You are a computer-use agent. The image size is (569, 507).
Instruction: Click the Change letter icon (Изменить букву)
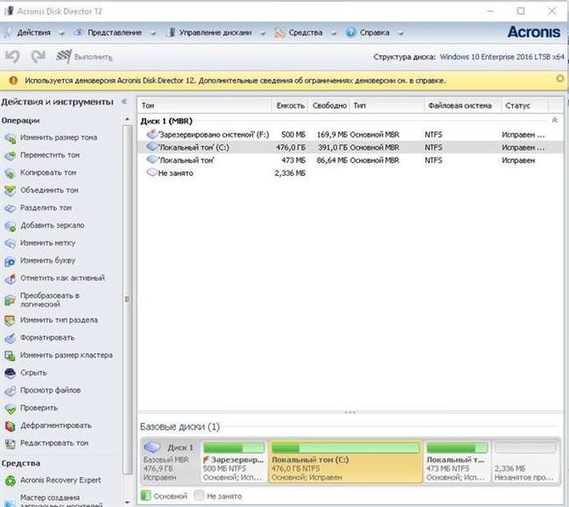tap(11, 261)
